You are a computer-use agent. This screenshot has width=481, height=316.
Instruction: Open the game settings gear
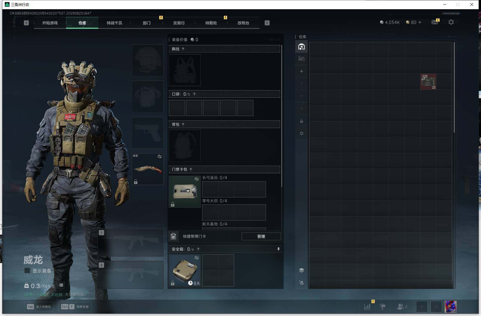(x=451, y=22)
